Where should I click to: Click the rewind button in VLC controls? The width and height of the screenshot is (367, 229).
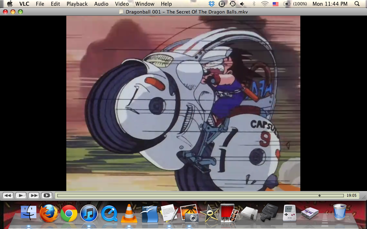pyautogui.click(x=8, y=195)
